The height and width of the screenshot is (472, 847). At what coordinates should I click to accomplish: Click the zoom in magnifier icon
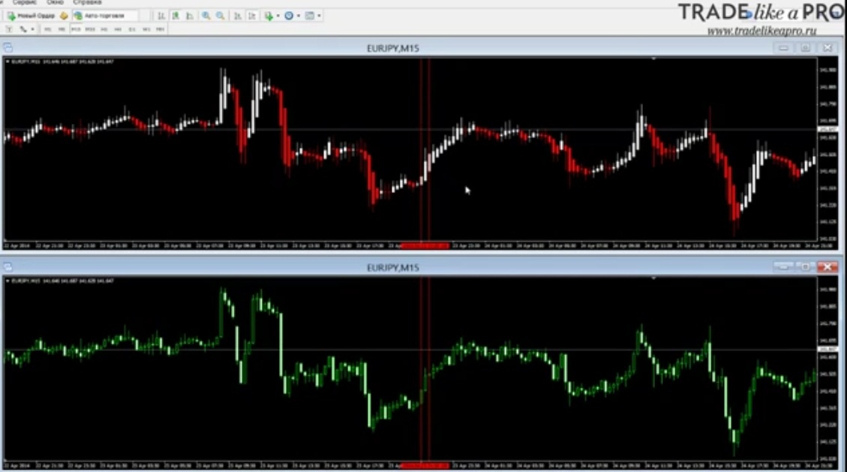click(206, 16)
